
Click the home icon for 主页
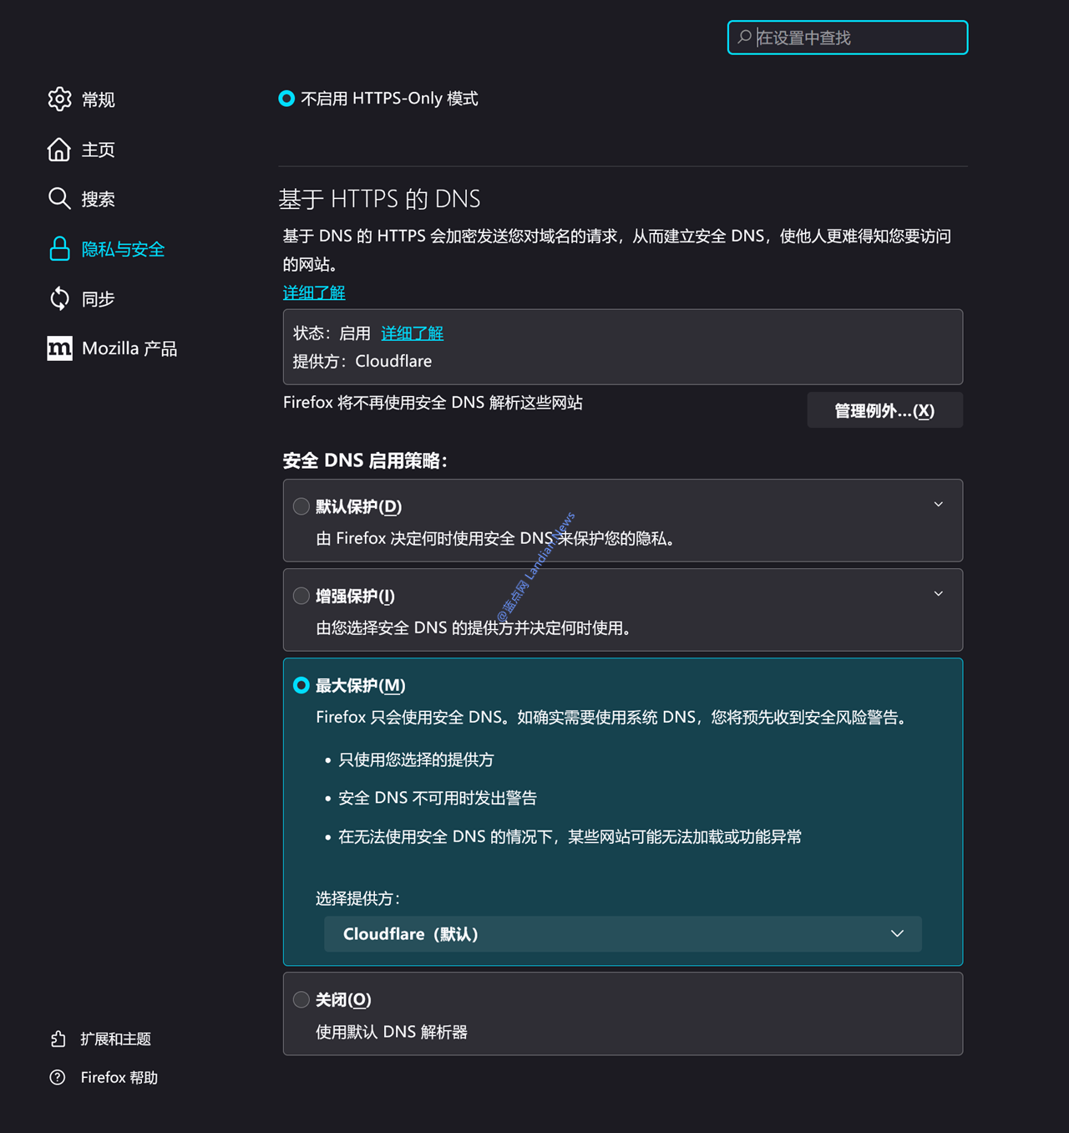tap(59, 150)
